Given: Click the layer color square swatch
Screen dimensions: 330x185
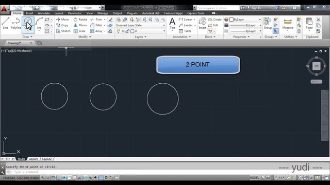Looking at the screenshot, I should [x=133, y=31].
